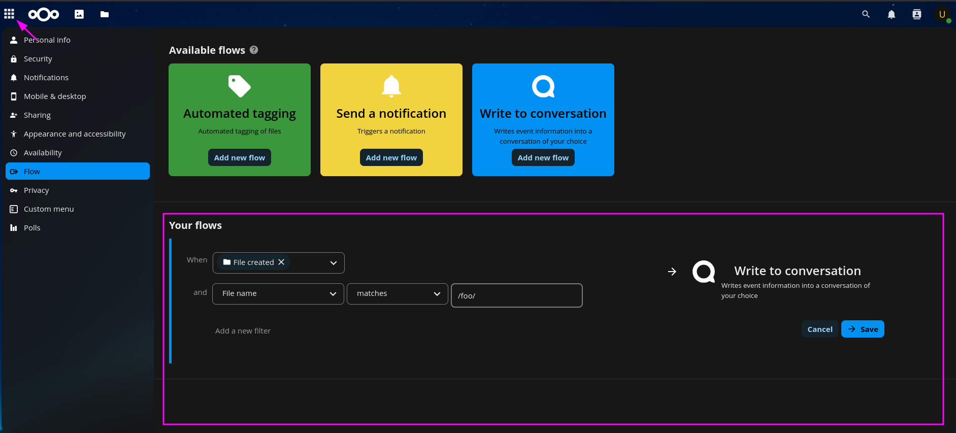Open Appearance and accessibility settings
956x433 pixels.
tap(75, 134)
